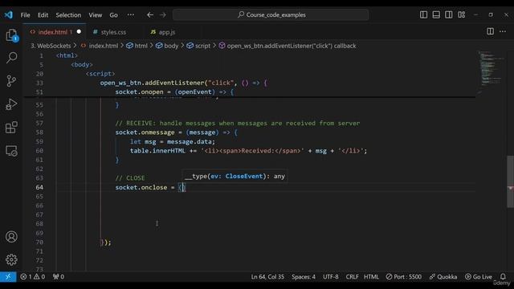The height and width of the screenshot is (289, 514).
Task: Click the let msg = message.data line
Action: tap(173, 141)
